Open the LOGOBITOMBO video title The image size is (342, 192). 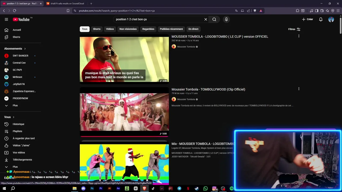220,37
